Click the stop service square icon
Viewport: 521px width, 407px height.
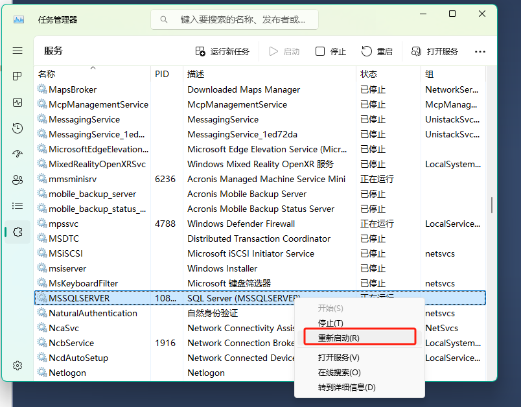pos(319,51)
